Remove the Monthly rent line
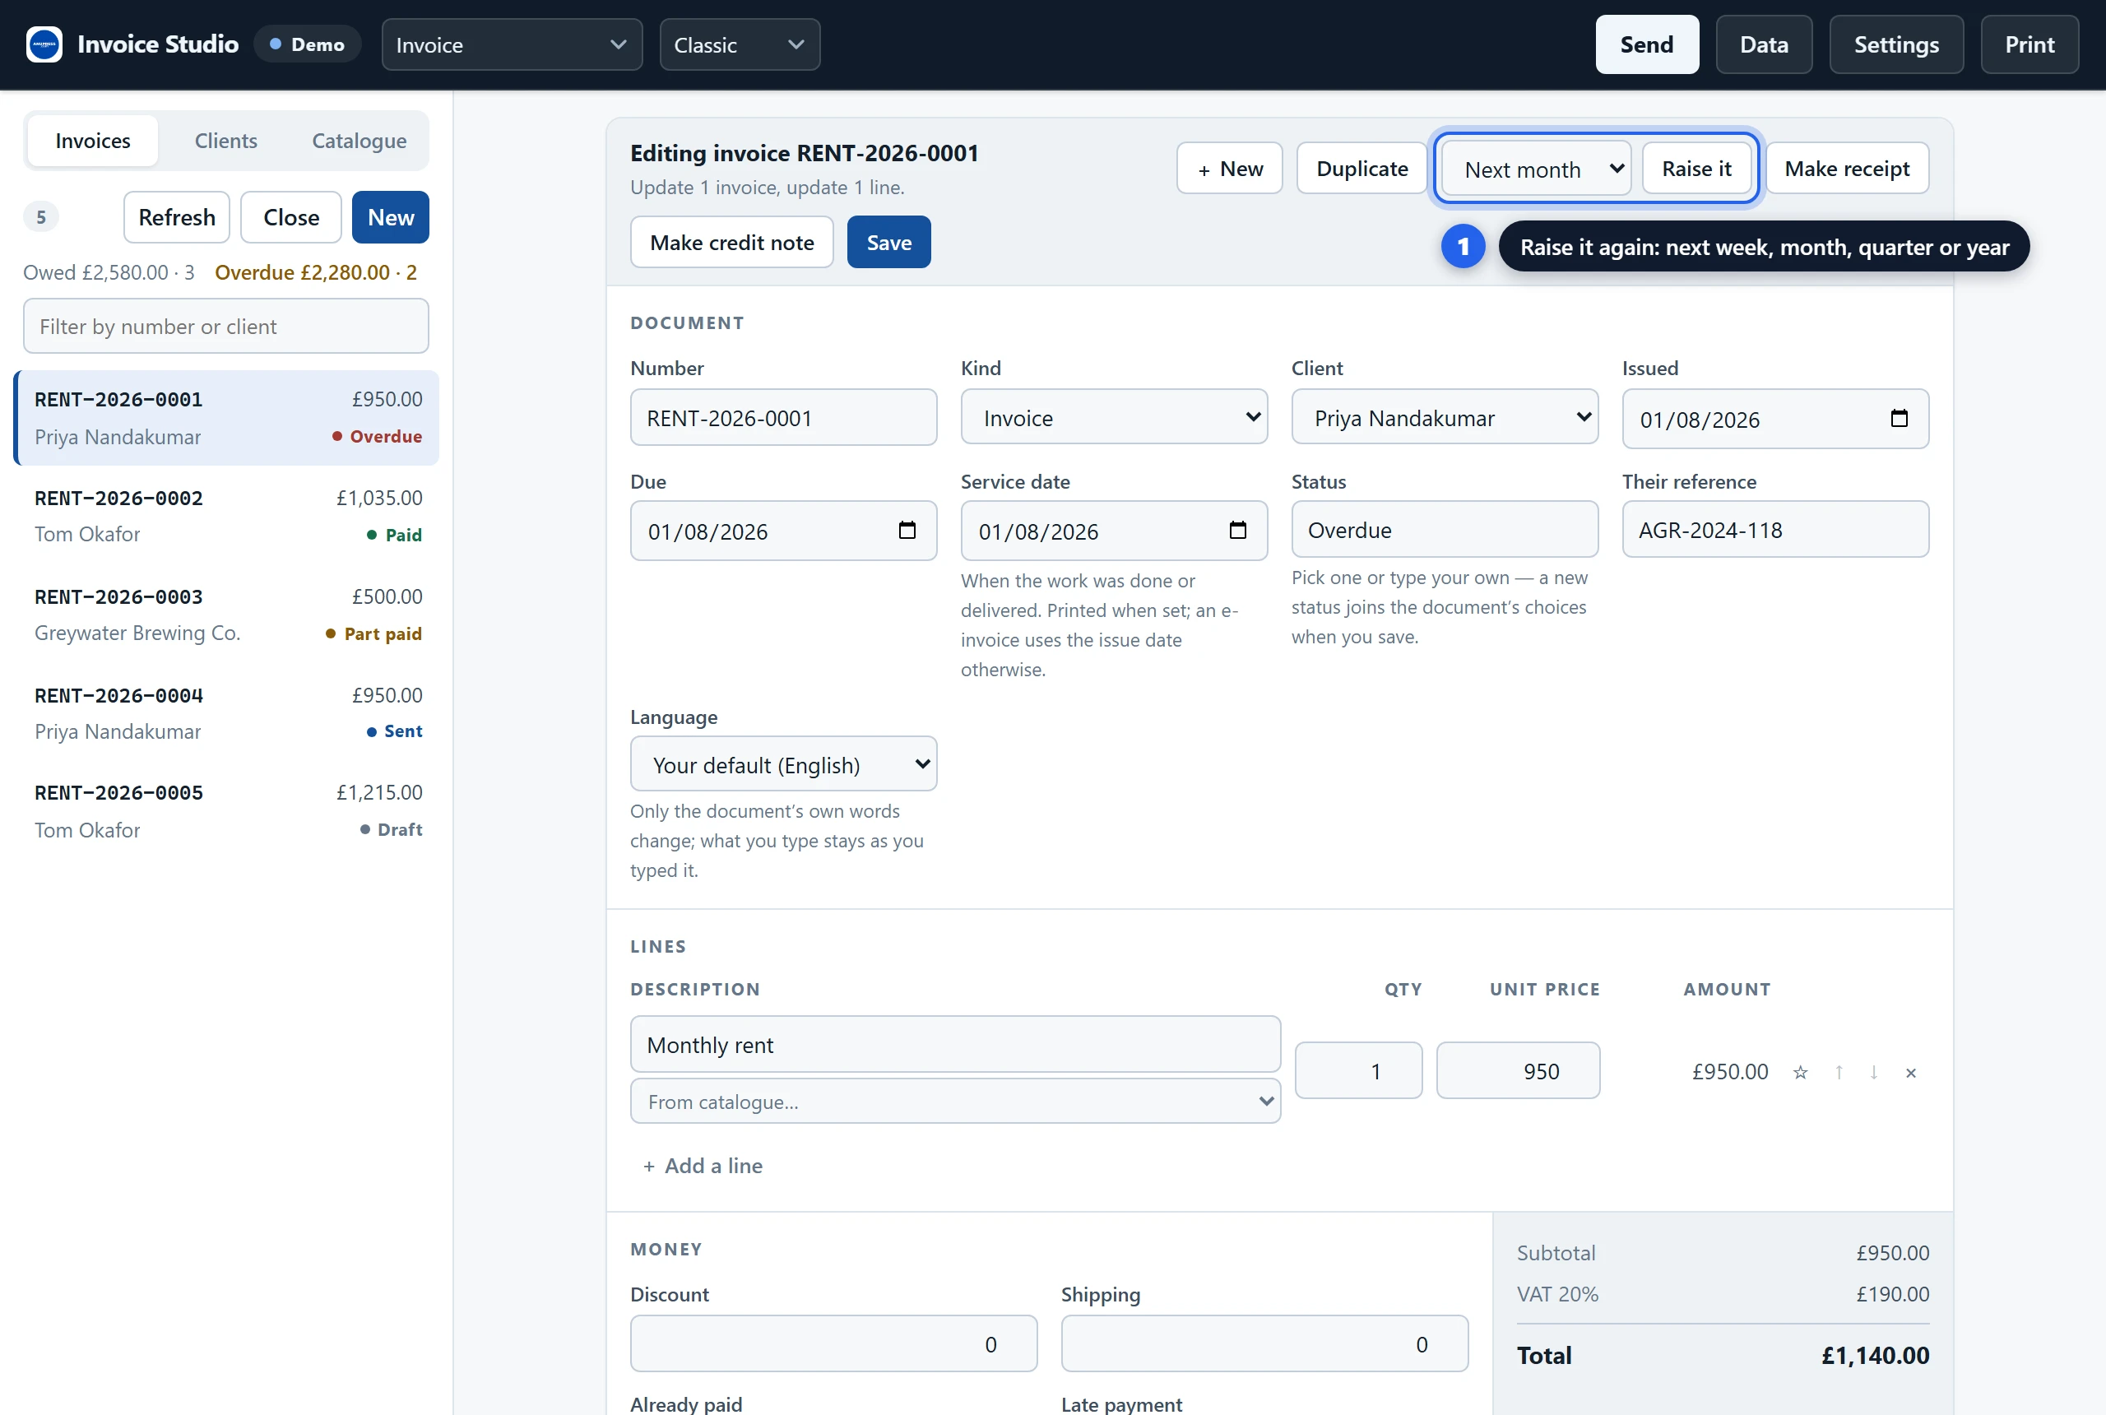The image size is (2106, 1415). pyautogui.click(x=1910, y=1072)
